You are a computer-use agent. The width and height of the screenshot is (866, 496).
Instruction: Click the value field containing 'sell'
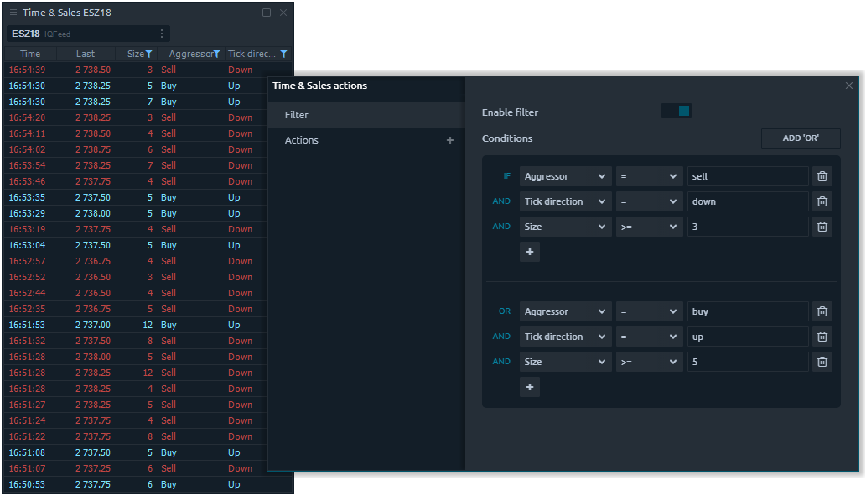tap(747, 176)
